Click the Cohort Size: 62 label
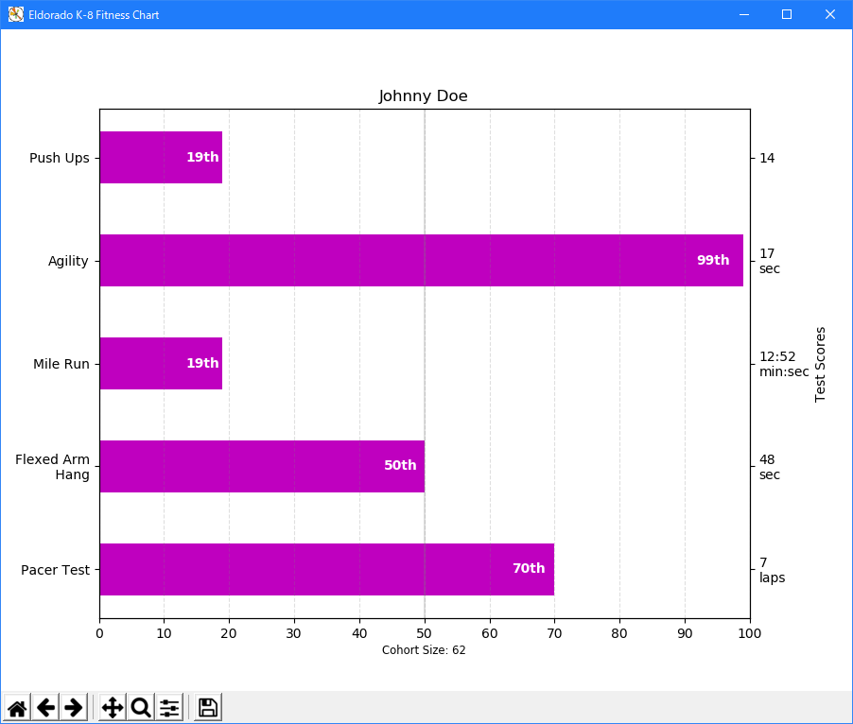This screenshot has width=853, height=724. 424,650
